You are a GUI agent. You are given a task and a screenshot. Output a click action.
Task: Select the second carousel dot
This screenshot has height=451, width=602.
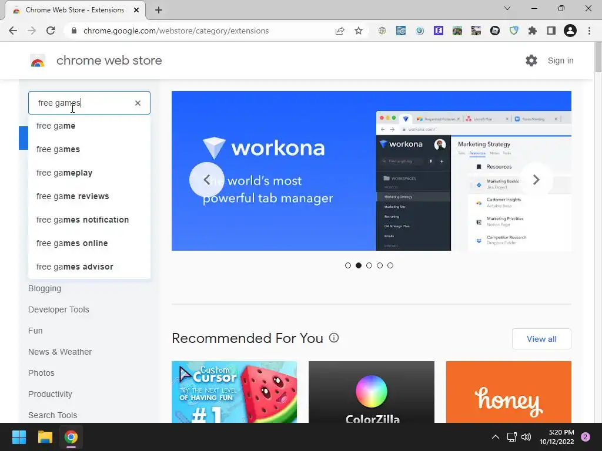coord(359,265)
